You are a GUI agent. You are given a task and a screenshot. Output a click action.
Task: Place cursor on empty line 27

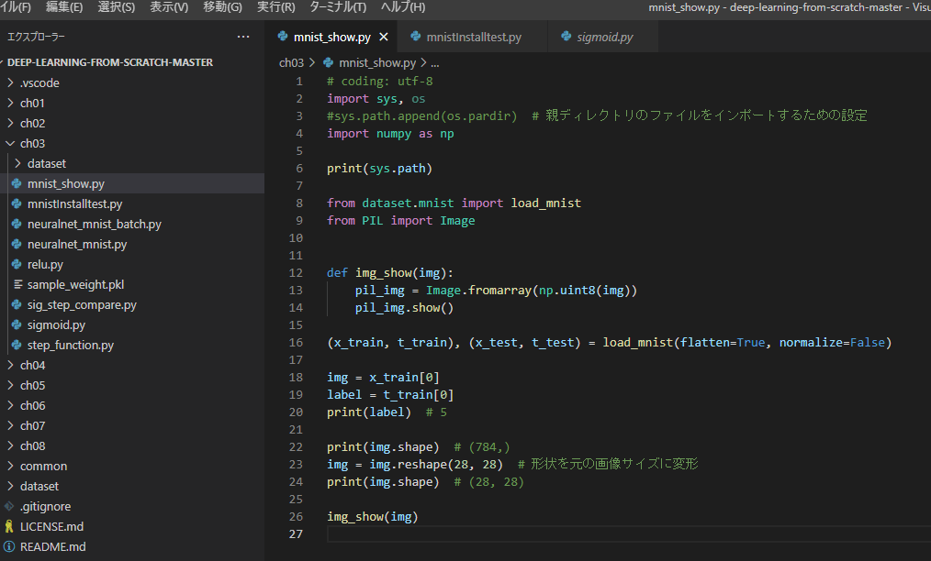point(628,533)
